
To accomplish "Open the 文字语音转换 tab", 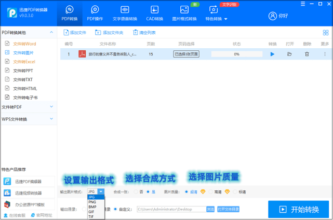I will click(125, 13).
